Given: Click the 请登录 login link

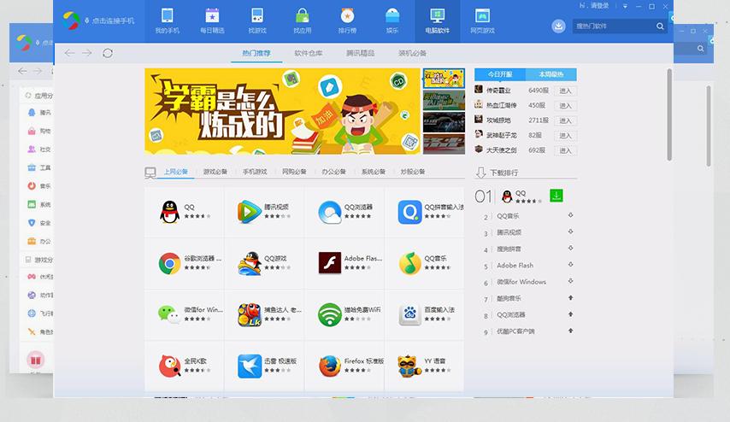Looking at the screenshot, I should click(601, 6).
